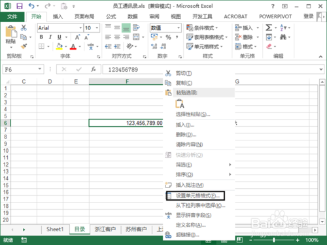Viewport: 327px width, 245px height.
Task: Choose 设置单元格格式 from context menu
Action: 198,196
